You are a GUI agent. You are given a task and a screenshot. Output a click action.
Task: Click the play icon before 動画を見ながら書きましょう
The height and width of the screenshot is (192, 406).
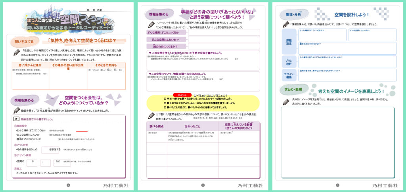pyautogui.click(x=16, y=119)
